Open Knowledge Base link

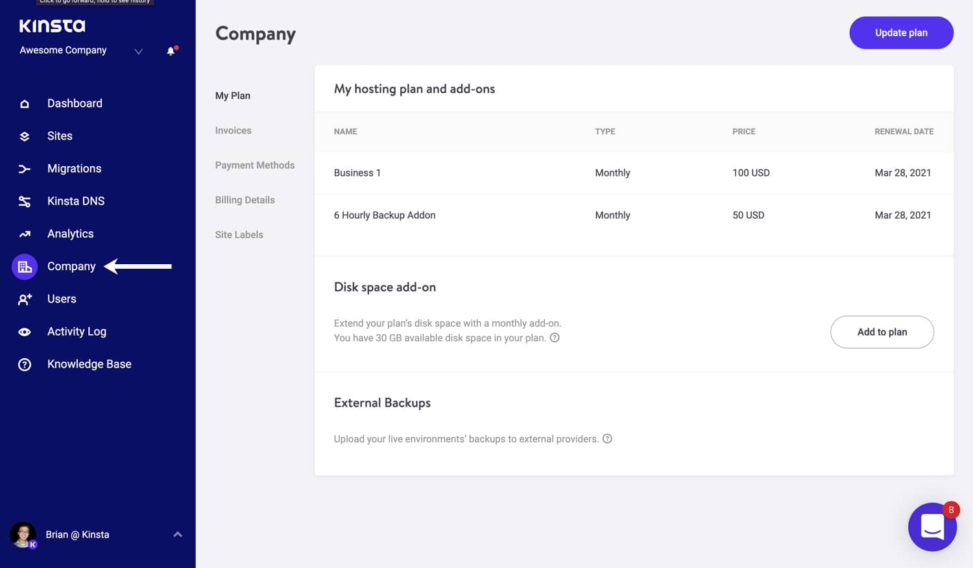pos(90,364)
